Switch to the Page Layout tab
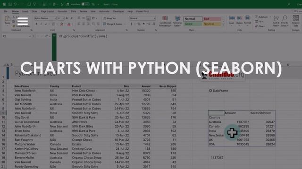 coord(47,11)
